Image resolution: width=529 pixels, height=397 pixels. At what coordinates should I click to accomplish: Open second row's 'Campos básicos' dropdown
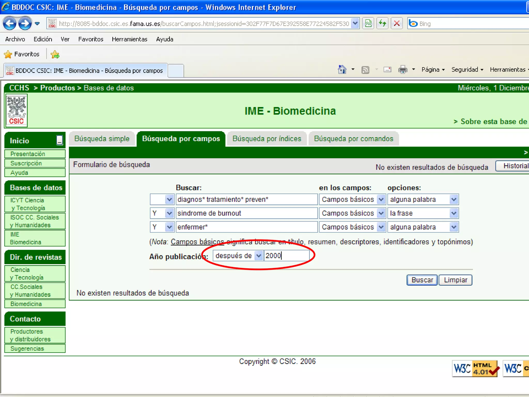pos(381,213)
